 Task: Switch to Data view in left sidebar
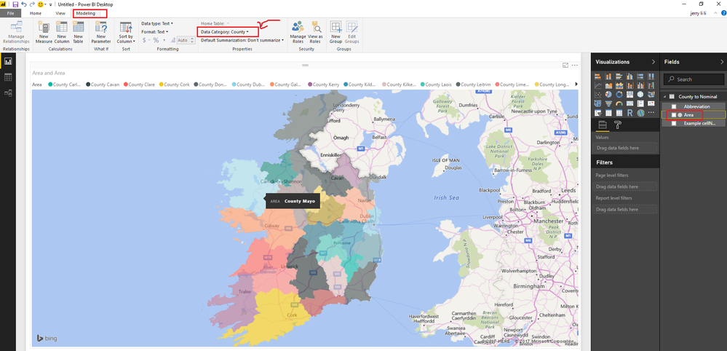coord(8,77)
